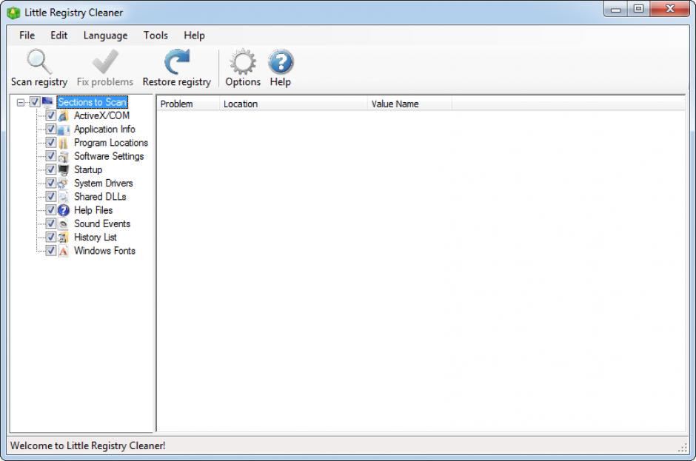
Task: Minimize the Little Registry Cleaner window
Action: [615, 9]
